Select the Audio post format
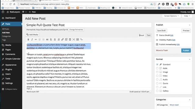The width and height of the screenshot is (195, 109). pos(157,80)
